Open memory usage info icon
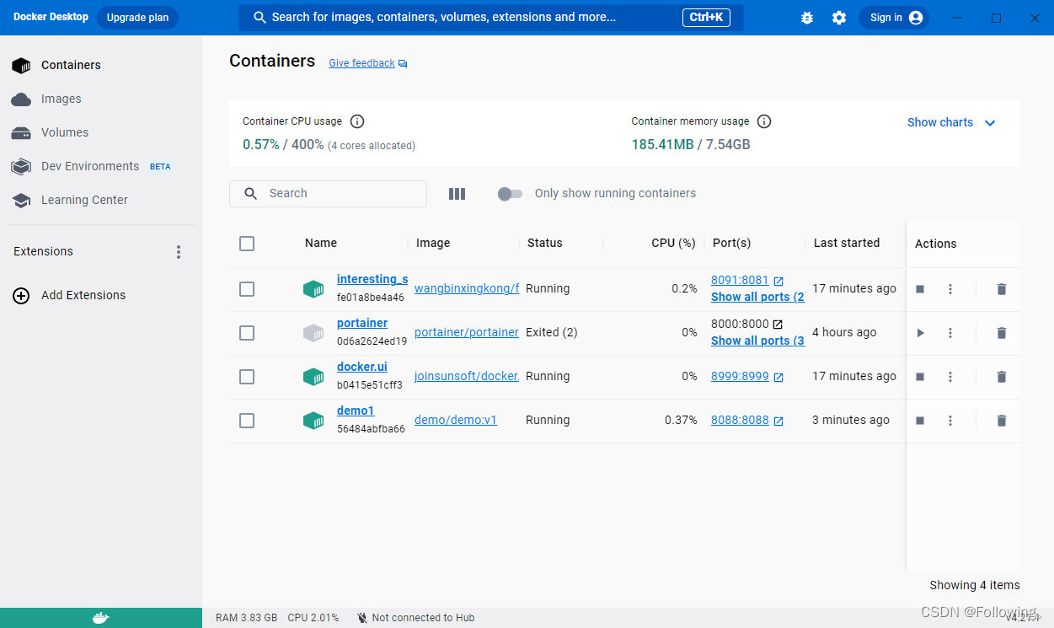 [x=764, y=121]
